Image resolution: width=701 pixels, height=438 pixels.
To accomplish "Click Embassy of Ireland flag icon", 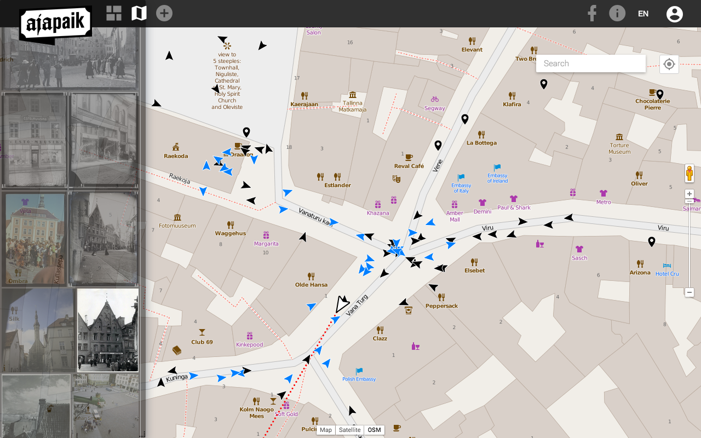I will [x=497, y=168].
